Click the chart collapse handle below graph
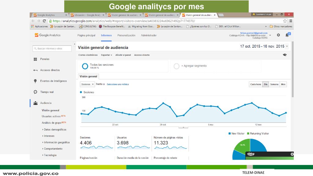 coord(183,127)
